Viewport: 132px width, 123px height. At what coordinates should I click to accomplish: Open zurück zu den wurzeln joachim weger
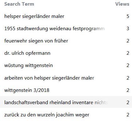coord(47,115)
